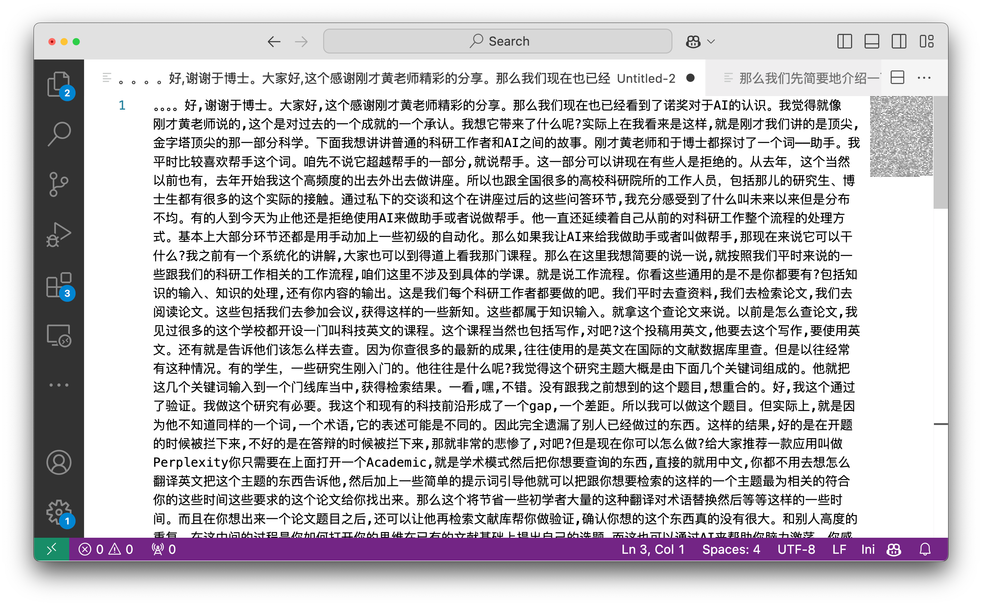The image size is (982, 606).
Task: Show problems with errors and warnings count
Action: point(106,549)
